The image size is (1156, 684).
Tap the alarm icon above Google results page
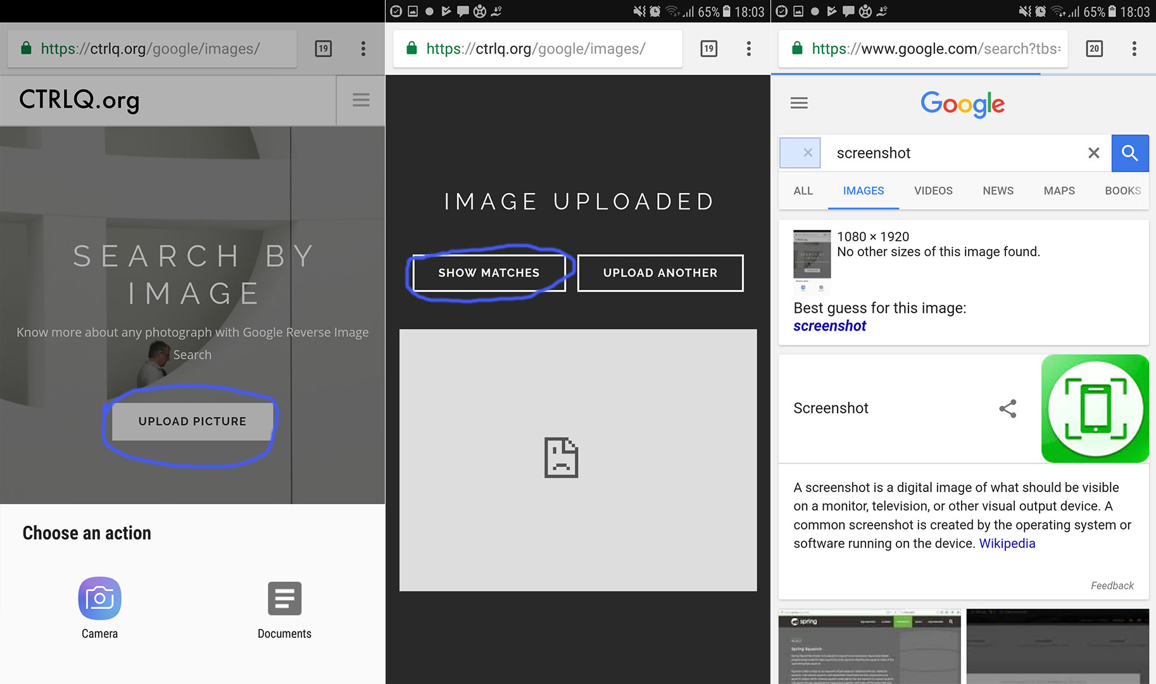(1040, 11)
